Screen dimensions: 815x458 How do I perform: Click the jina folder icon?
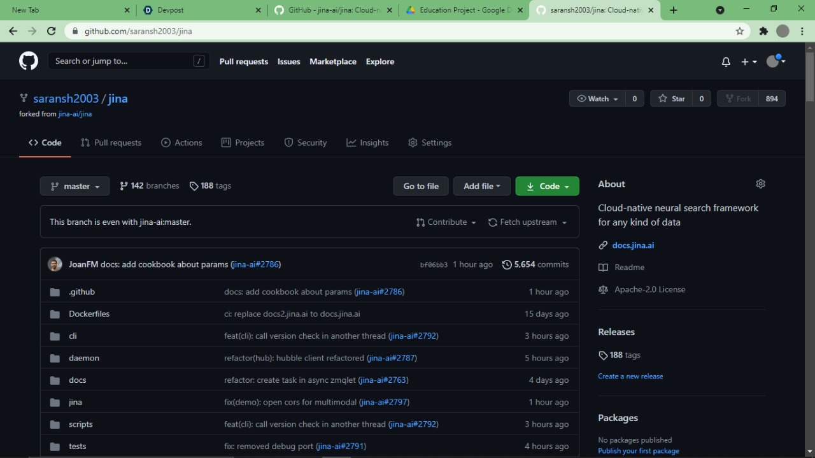[55, 402]
